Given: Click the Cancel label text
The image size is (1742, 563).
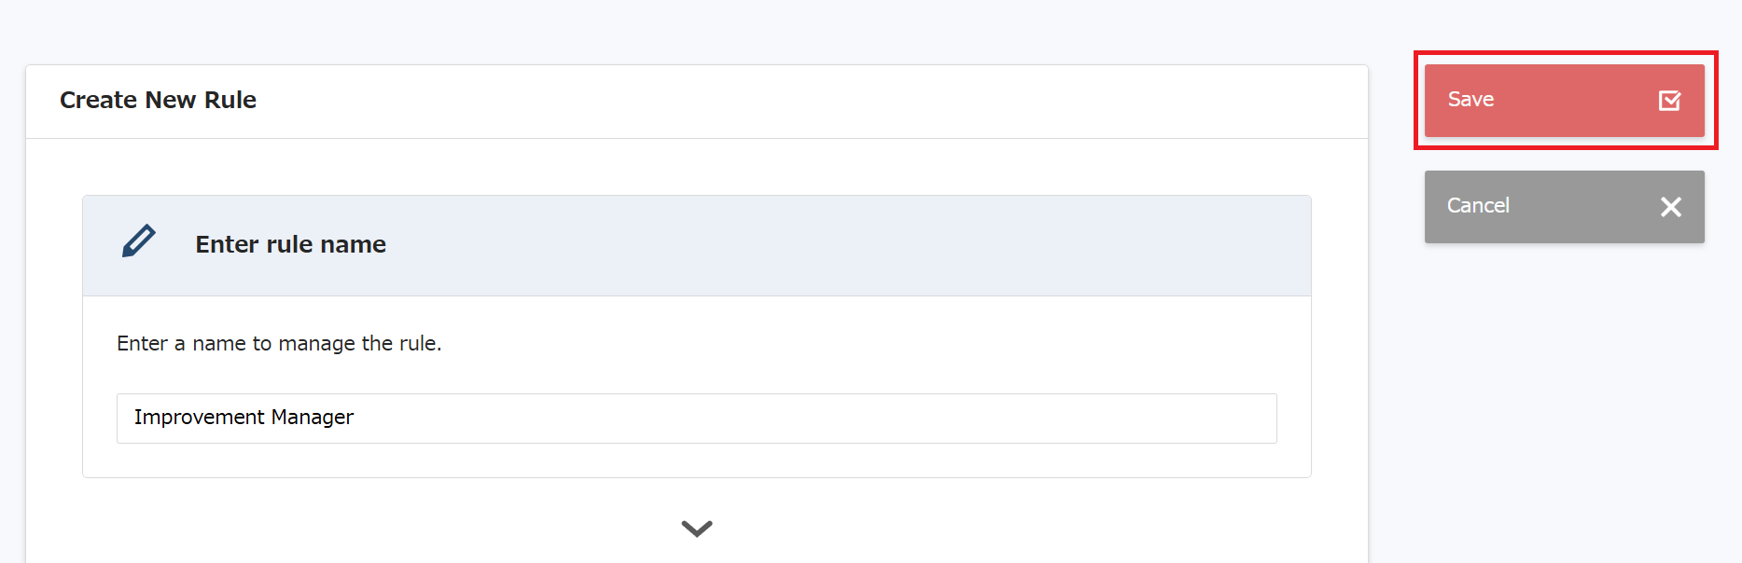Looking at the screenshot, I should [x=1478, y=206].
